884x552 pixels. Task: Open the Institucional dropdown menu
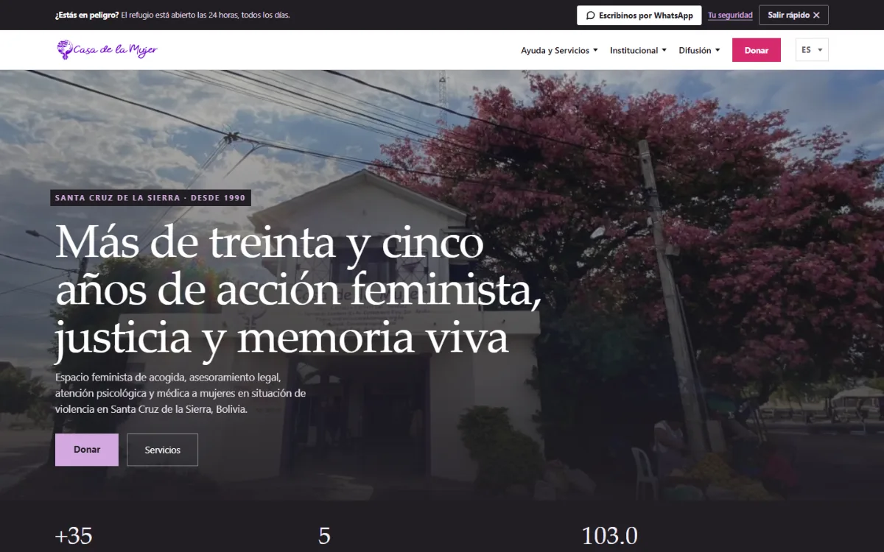click(638, 50)
